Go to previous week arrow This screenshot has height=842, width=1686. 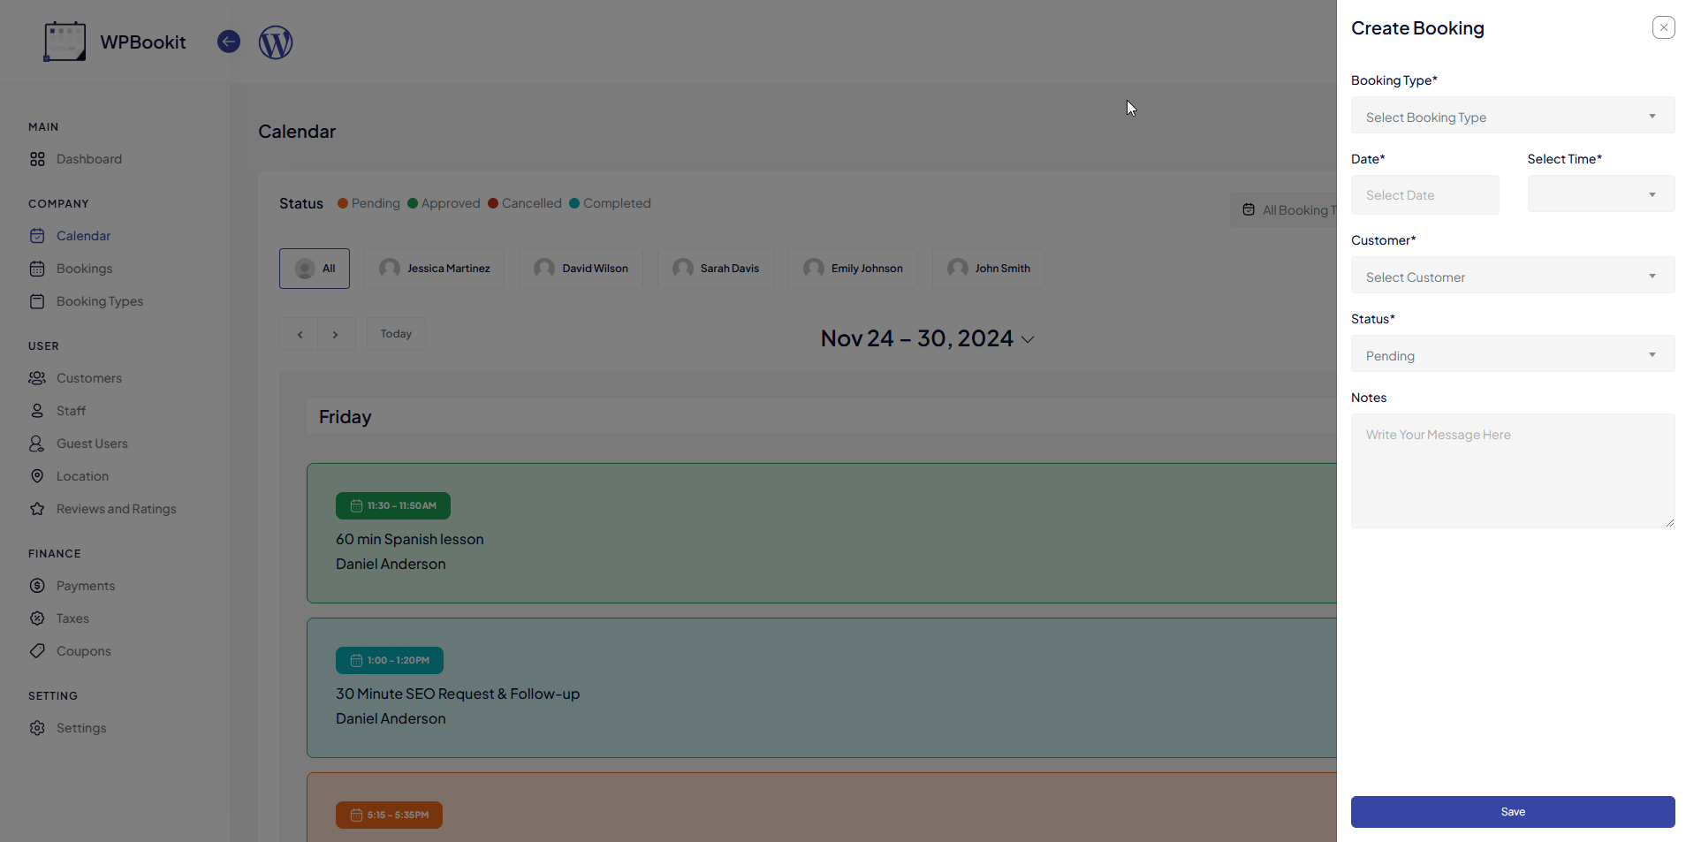coord(300,335)
